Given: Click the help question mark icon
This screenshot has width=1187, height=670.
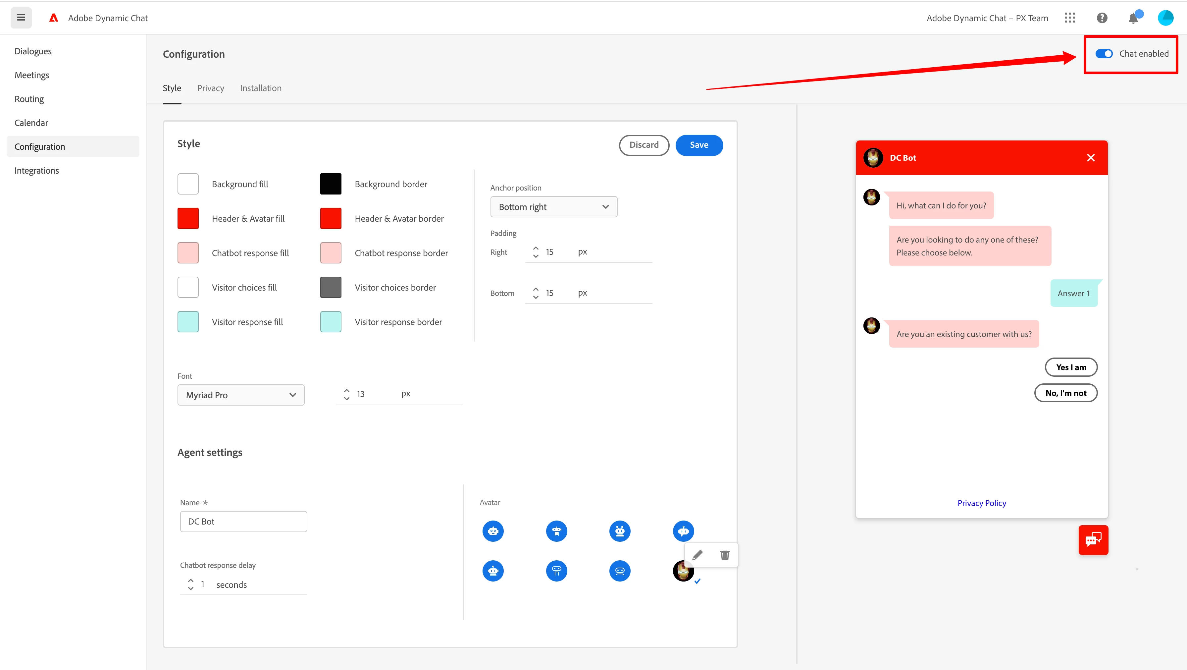Looking at the screenshot, I should [x=1102, y=18].
